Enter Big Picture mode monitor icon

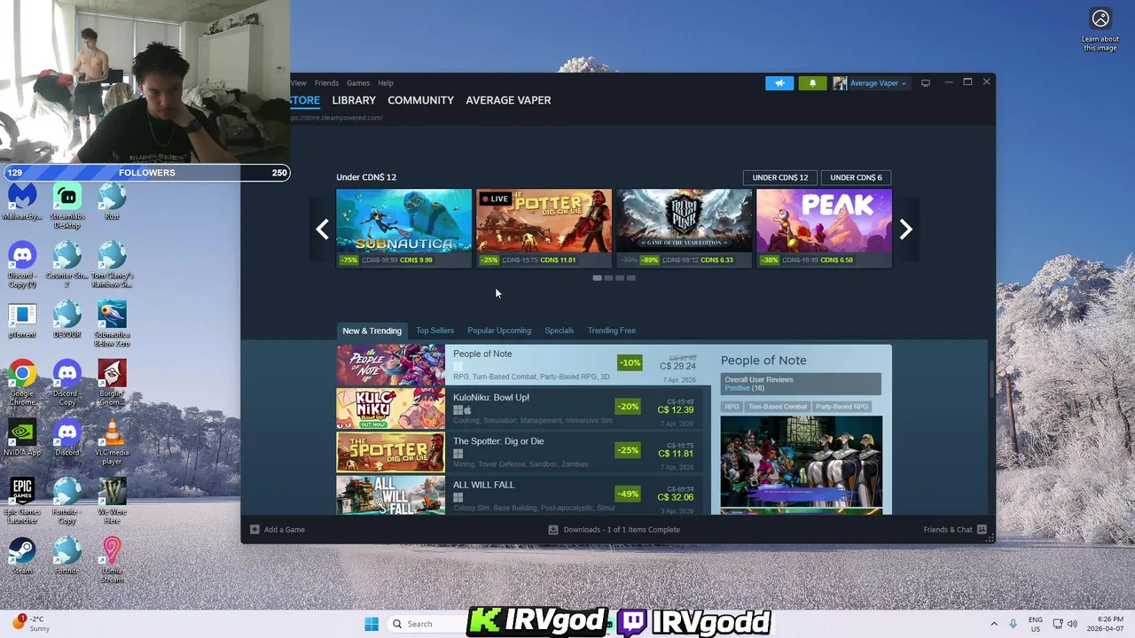pyautogui.click(x=925, y=83)
